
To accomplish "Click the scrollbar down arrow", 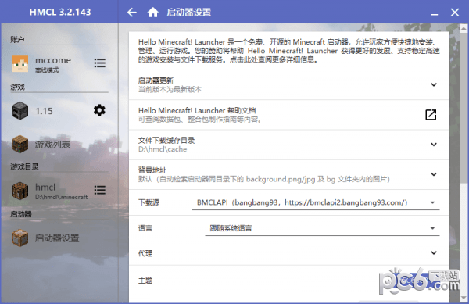I will click(464, 298).
